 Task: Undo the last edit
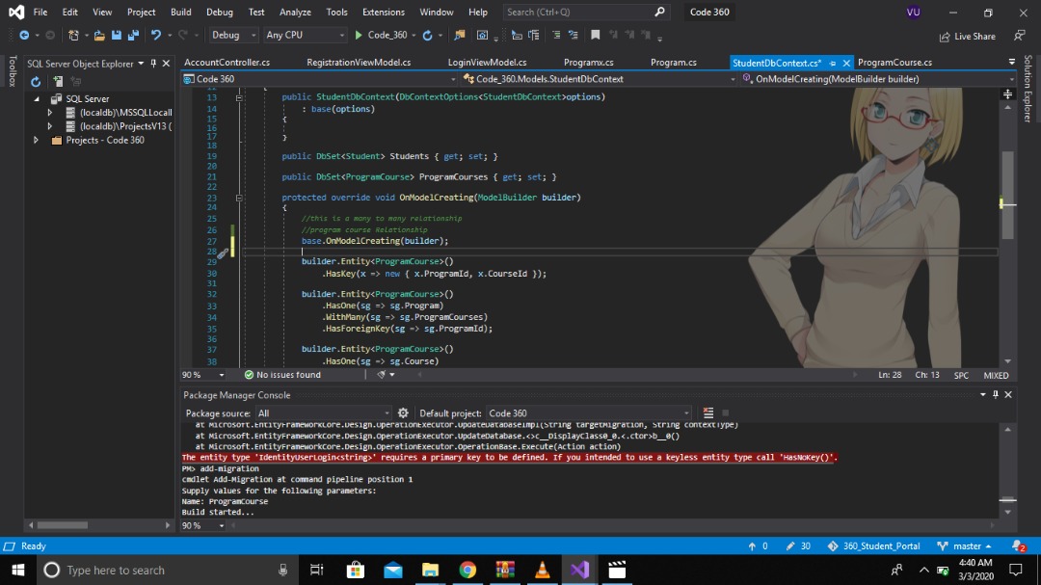154,36
